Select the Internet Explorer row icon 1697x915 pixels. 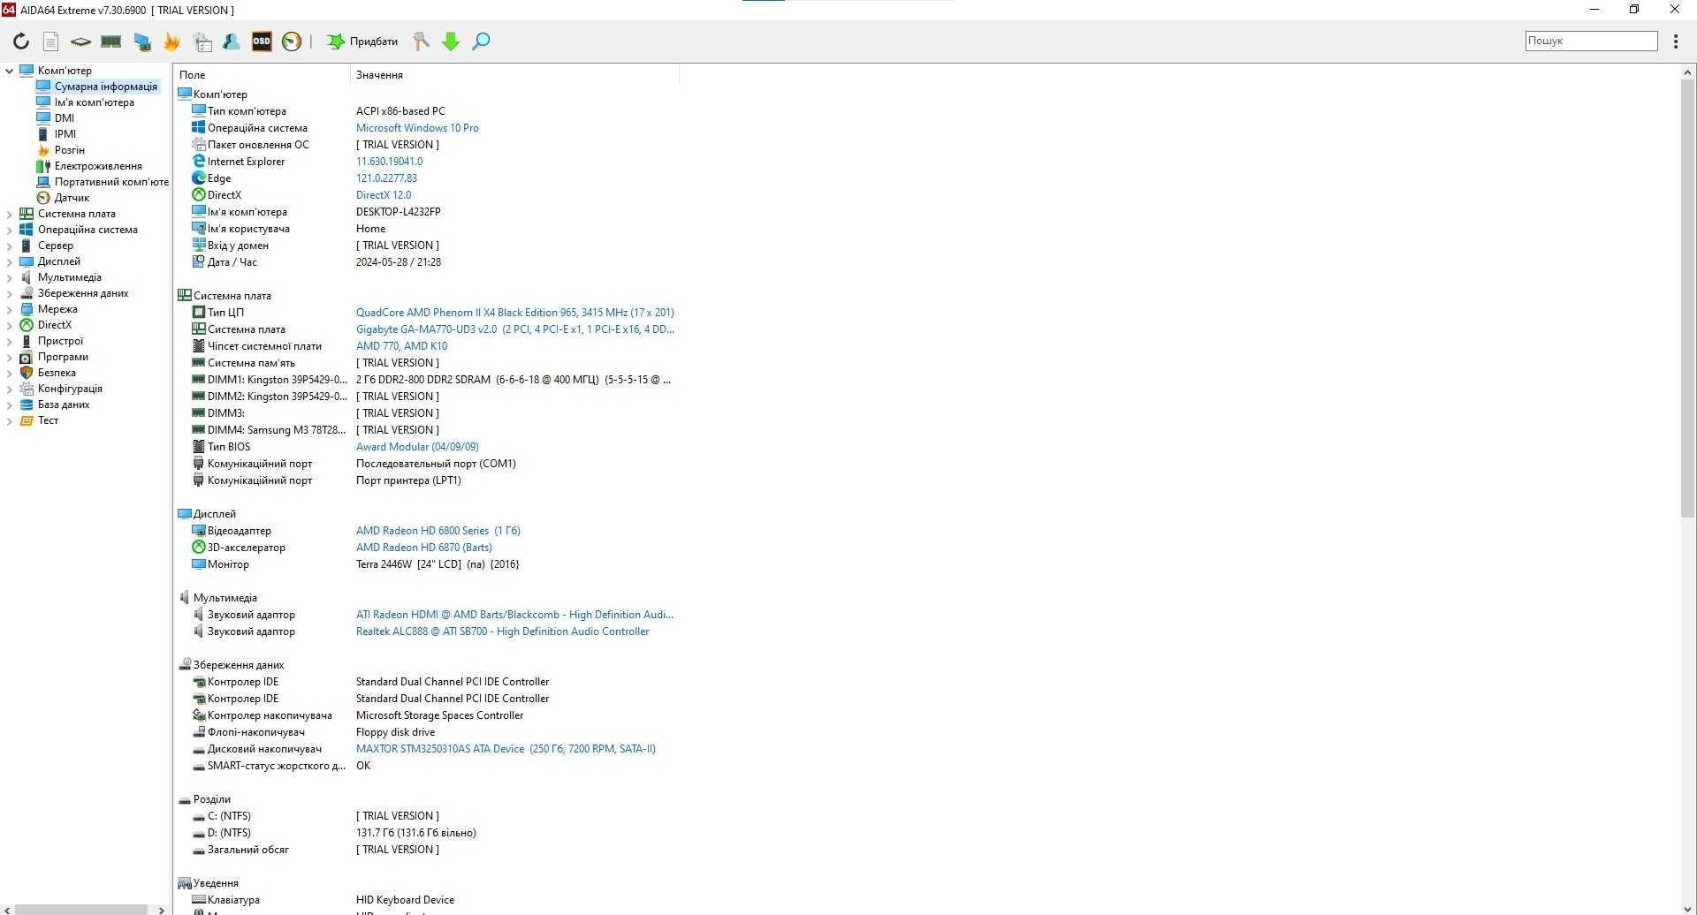click(x=199, y=162)
